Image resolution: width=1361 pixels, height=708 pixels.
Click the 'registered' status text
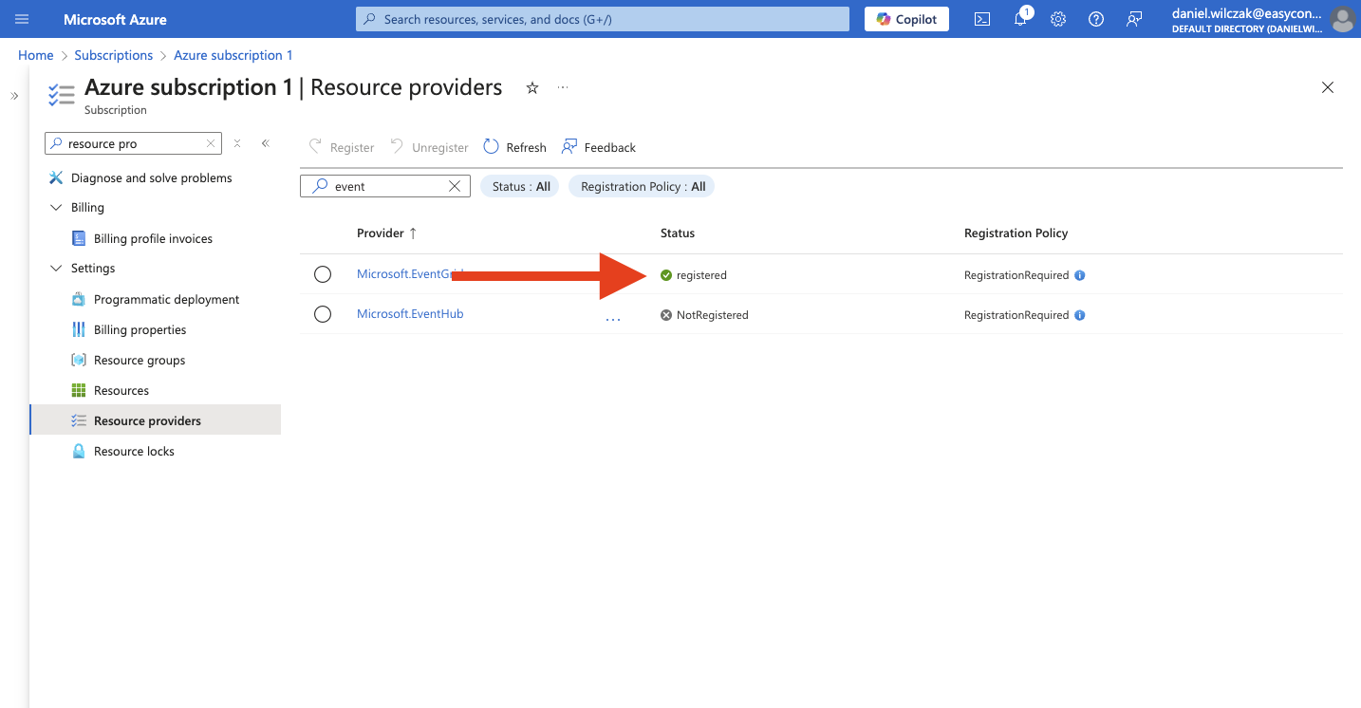click(701, 275)
